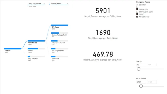Image resolution: width=167 pixels, height=94 pixels.
Task: Expand the My Company node with value 648
Action: point(36,56)
